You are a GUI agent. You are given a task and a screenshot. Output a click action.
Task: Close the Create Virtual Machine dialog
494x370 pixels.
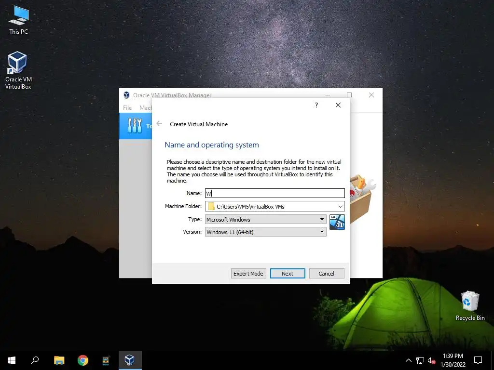pos(338,105)
